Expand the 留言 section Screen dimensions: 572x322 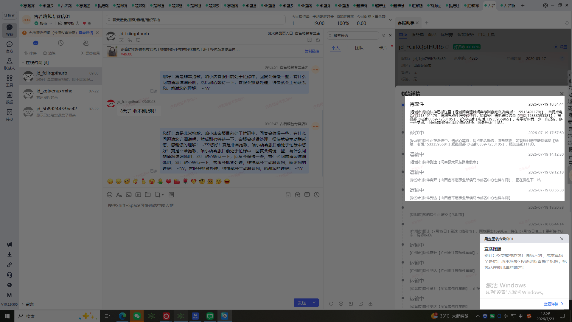pos(23,304)
